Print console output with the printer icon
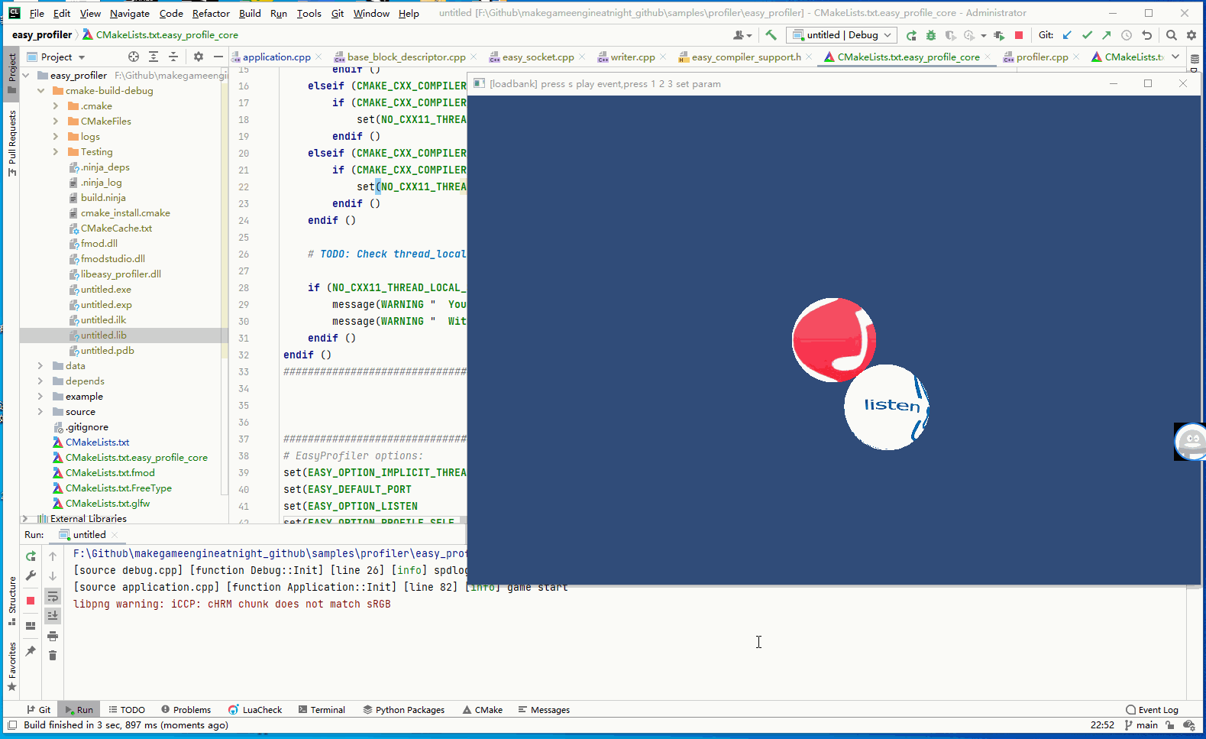 pos(53,636)
